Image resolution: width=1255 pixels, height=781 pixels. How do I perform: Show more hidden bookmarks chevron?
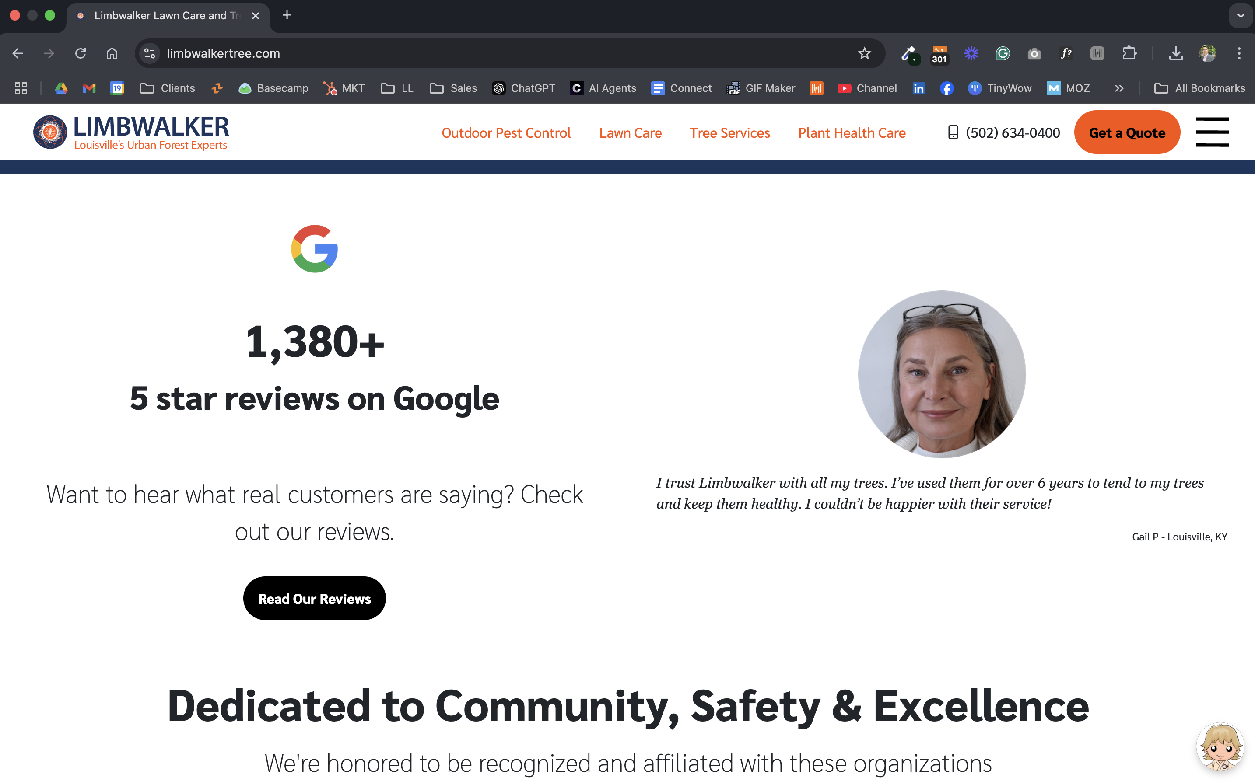pos(1119,88)
